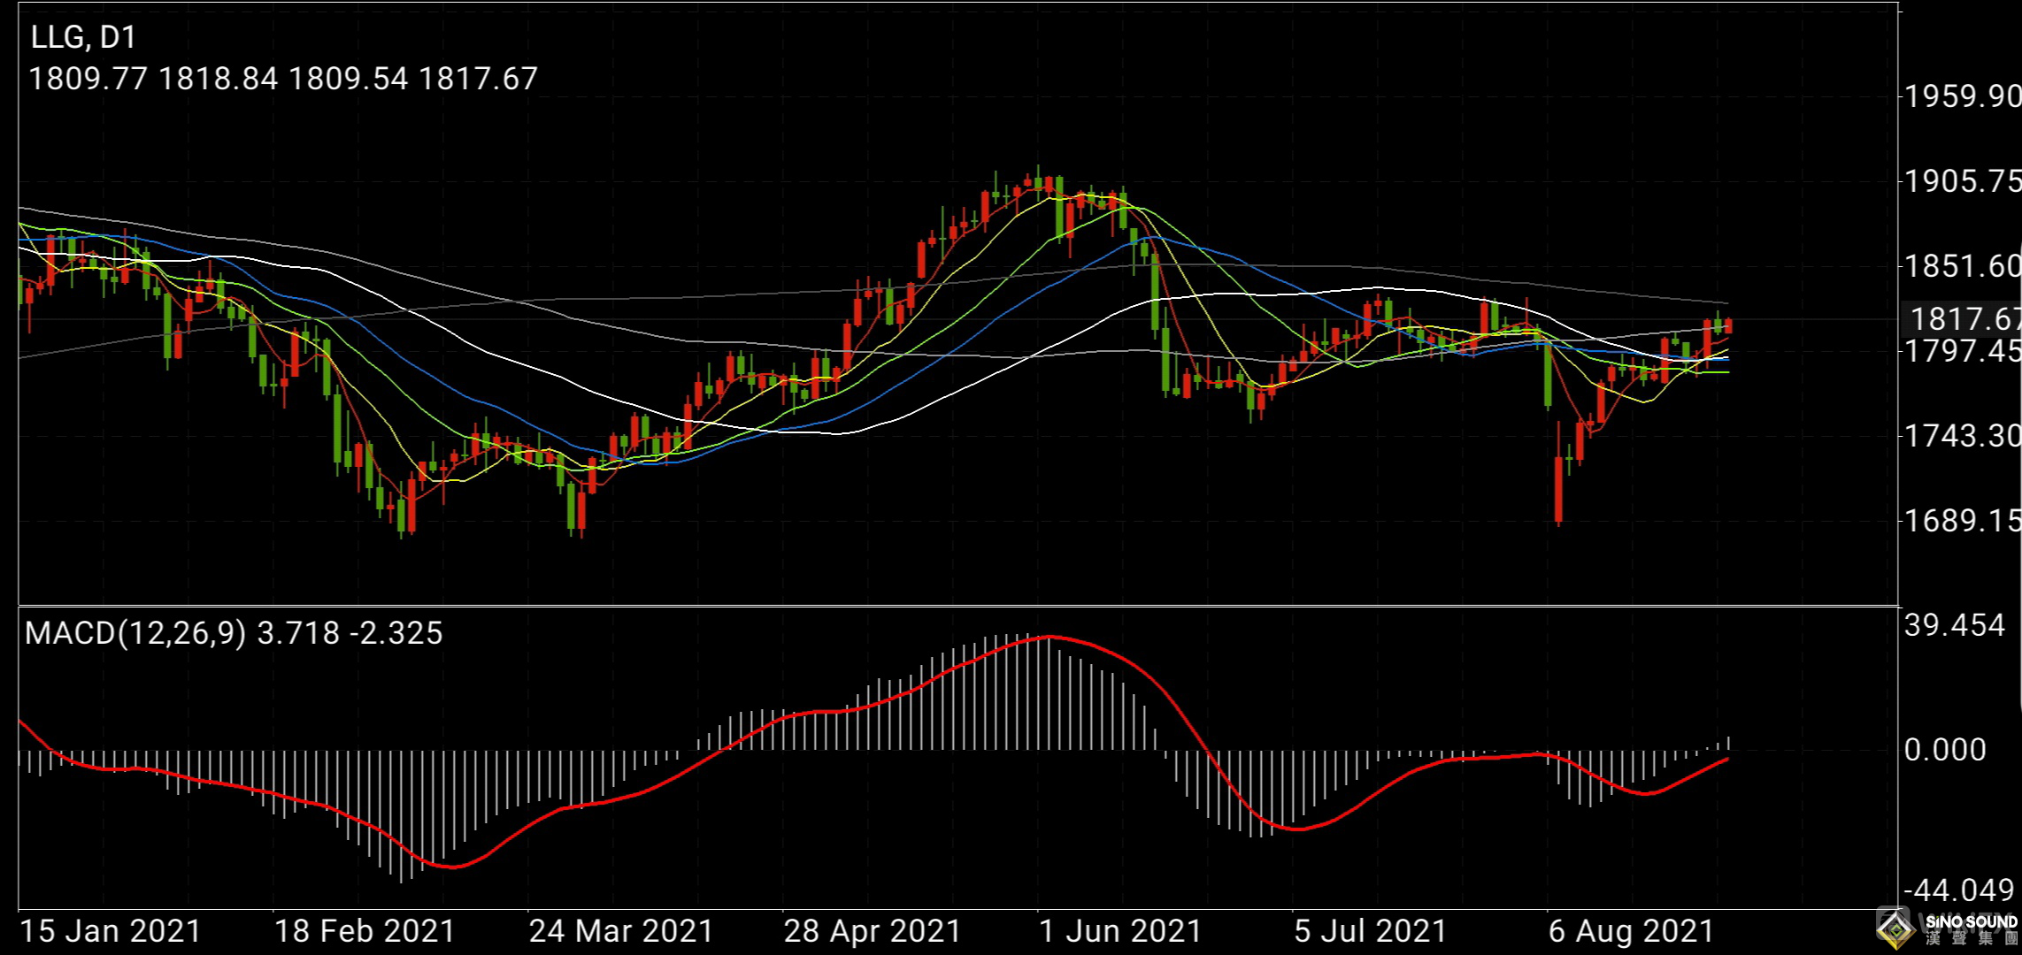Click the 1689.15 price axis label
Screen dimensions: 2022x955
(x=1961, y=520)
